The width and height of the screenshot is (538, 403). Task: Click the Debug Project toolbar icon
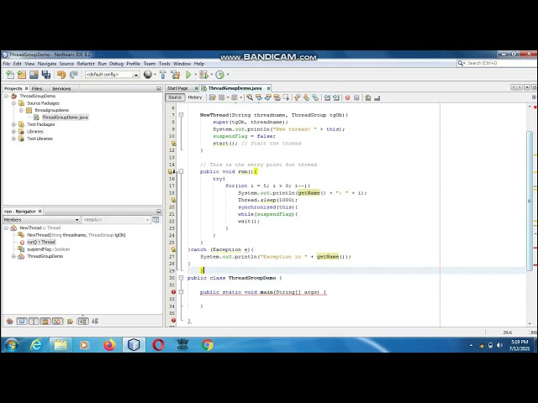203,75
